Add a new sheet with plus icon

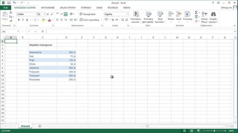40,126
